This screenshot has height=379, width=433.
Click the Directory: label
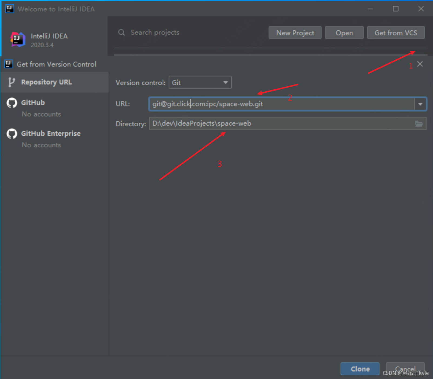coord(131,124)
